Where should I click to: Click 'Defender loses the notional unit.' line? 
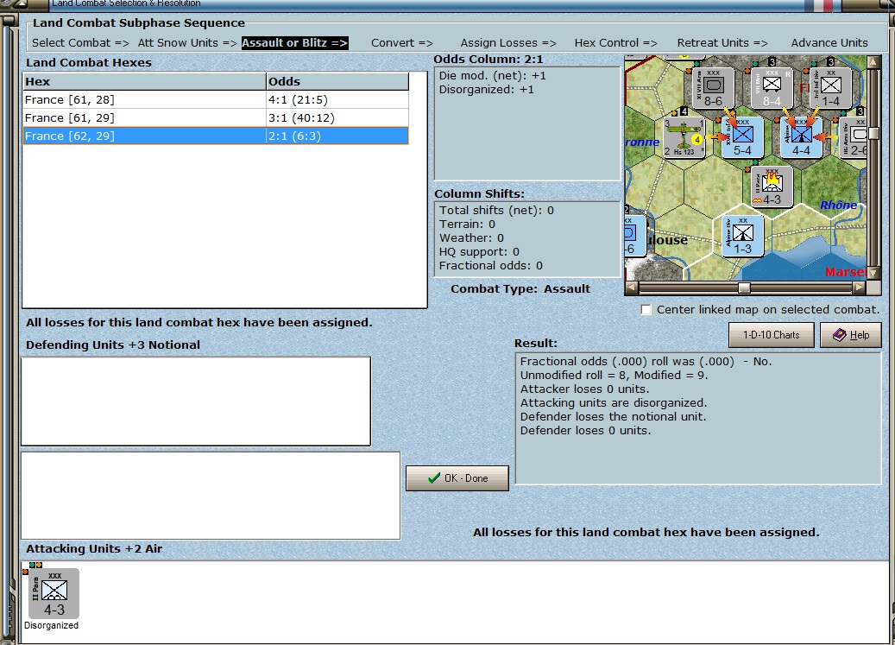[613, 417]
